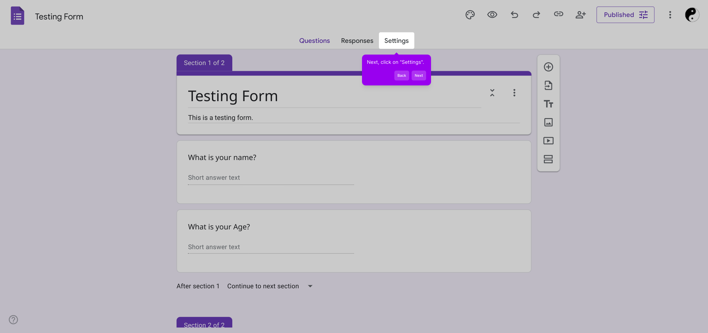Preview the form with eye icon
The height and width of the screenshot is (333, 708).
click(492, 15)
